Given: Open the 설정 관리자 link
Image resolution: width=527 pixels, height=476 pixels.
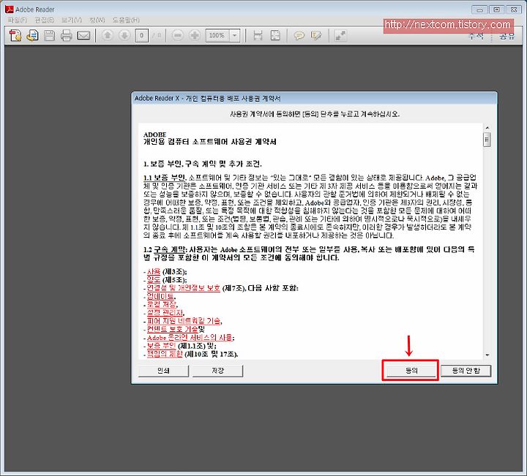Looking at the screenshot, I should click(165, 313).
